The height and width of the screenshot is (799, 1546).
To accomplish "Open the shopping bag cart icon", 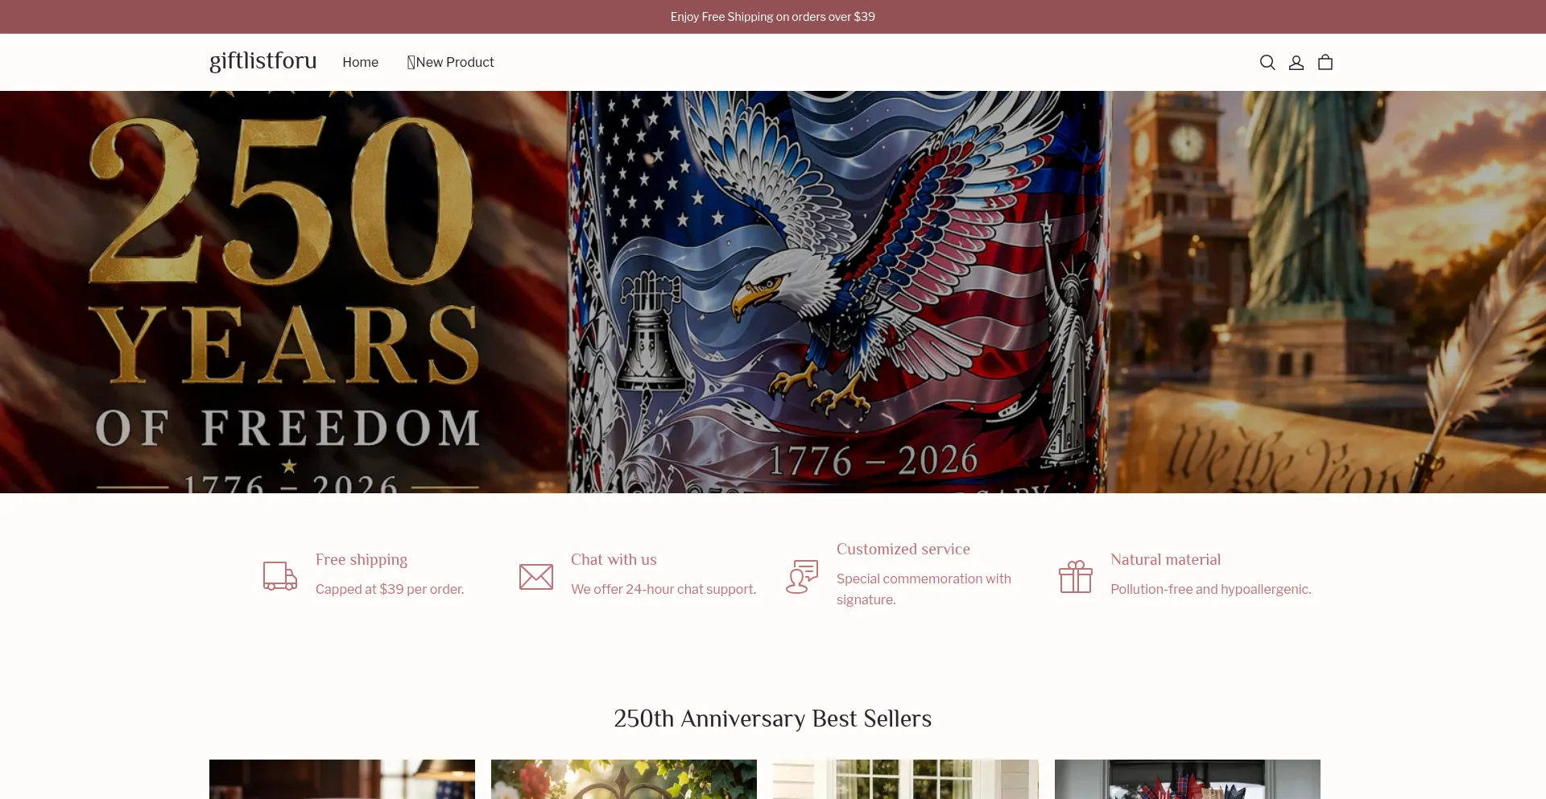I will point(1325,63).
